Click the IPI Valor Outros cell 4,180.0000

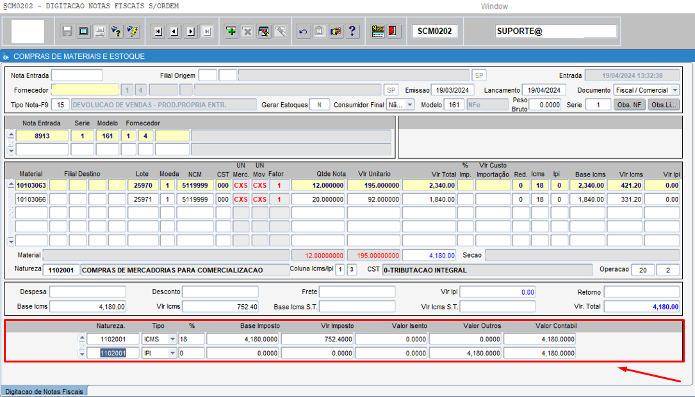click(x=466, y=353)
